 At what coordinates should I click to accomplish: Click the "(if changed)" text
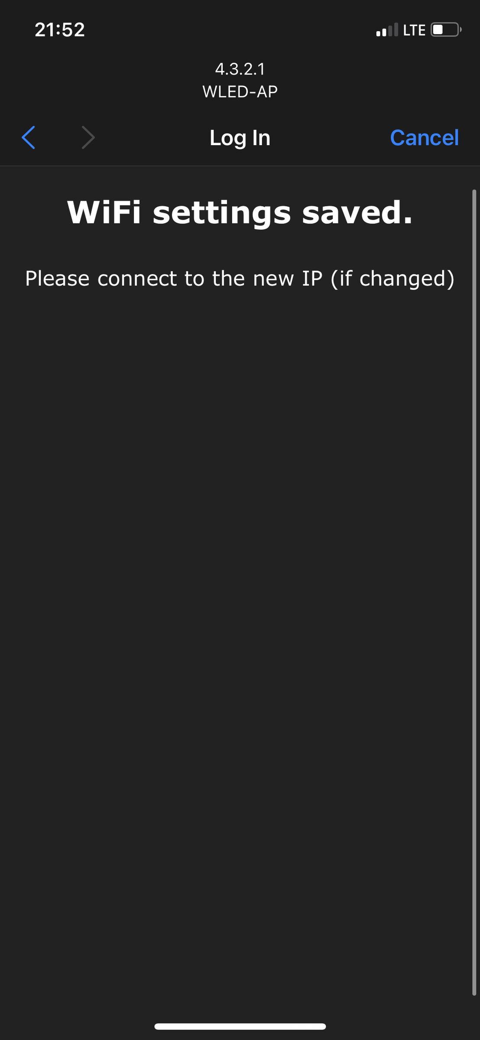pyautogui.click(x=392, y=279)
